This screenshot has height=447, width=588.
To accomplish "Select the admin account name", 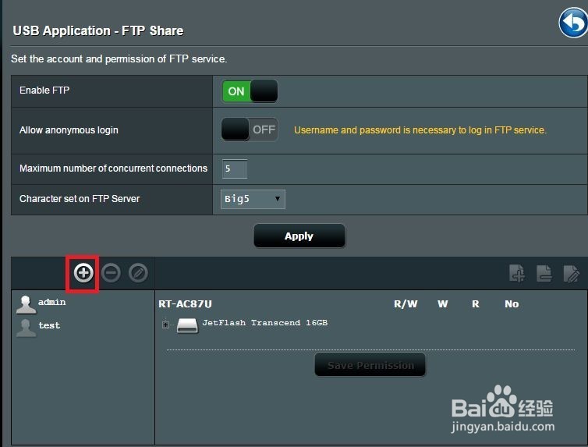I will (x=52, y=302).
